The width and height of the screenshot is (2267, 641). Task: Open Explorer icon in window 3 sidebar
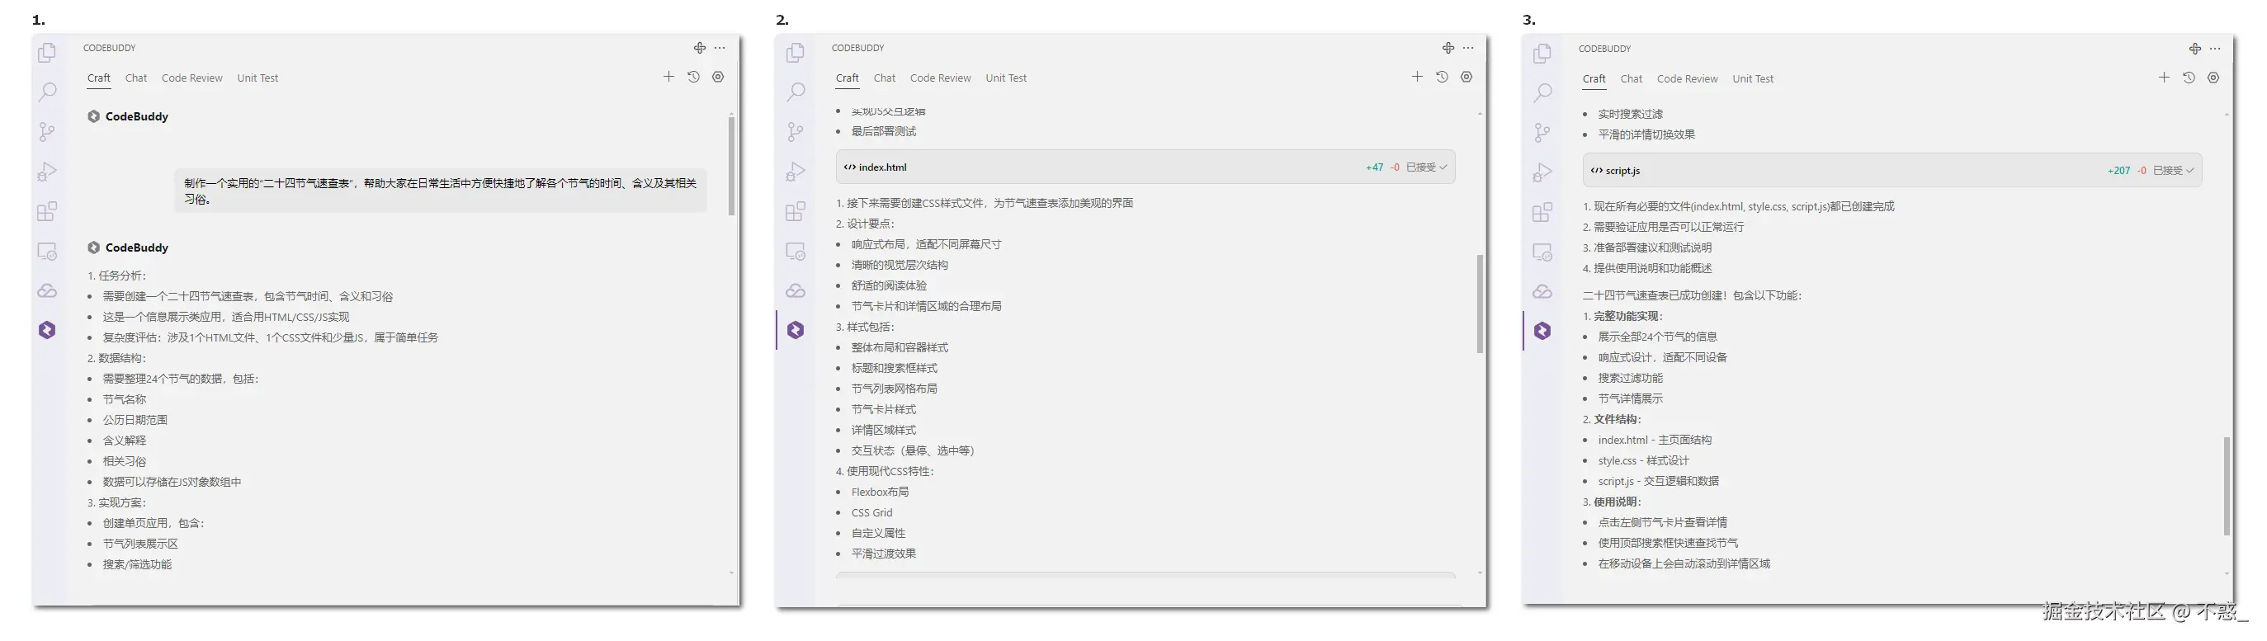pos(1542,54)
